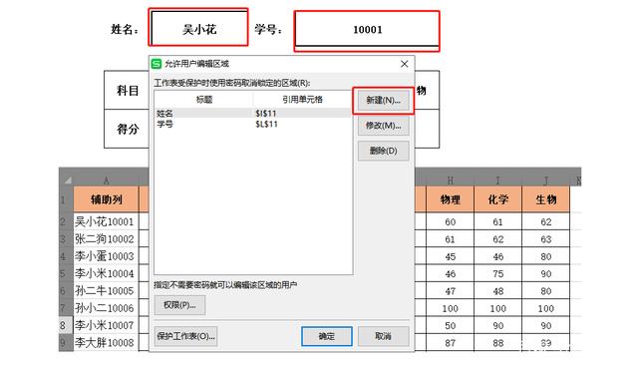The width and height of the screenshot is (638, 365).
Task: Click the 化学 header cell
Action: coord(498,199)
